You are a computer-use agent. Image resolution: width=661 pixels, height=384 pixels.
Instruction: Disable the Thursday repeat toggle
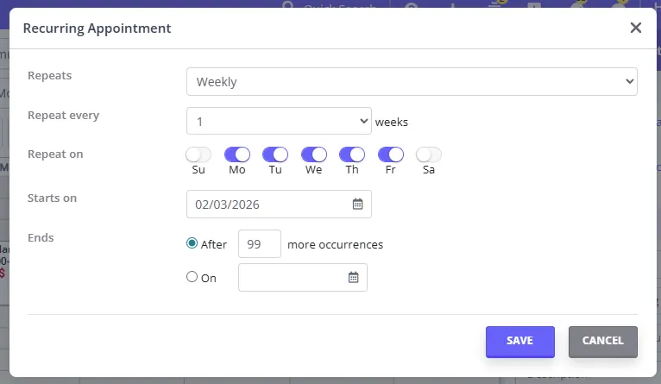click(352, 154)
